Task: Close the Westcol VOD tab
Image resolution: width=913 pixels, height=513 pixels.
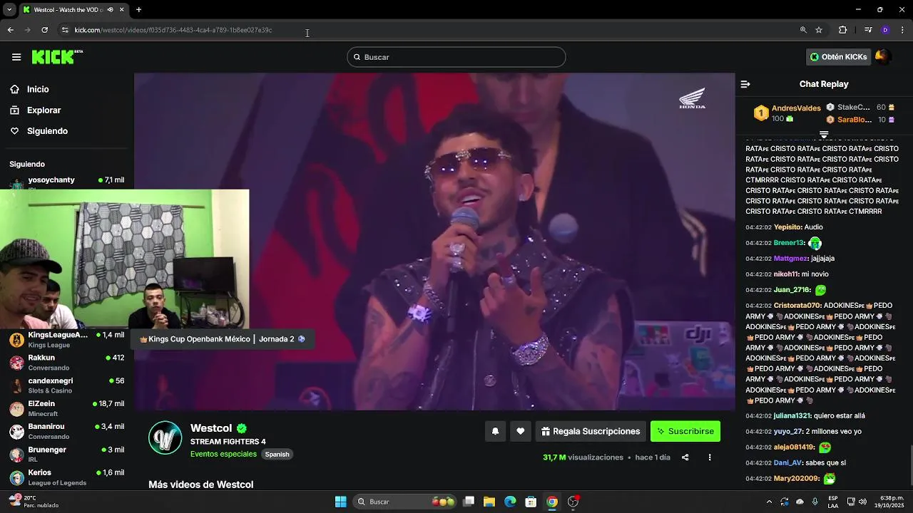Action: [121, 10]
